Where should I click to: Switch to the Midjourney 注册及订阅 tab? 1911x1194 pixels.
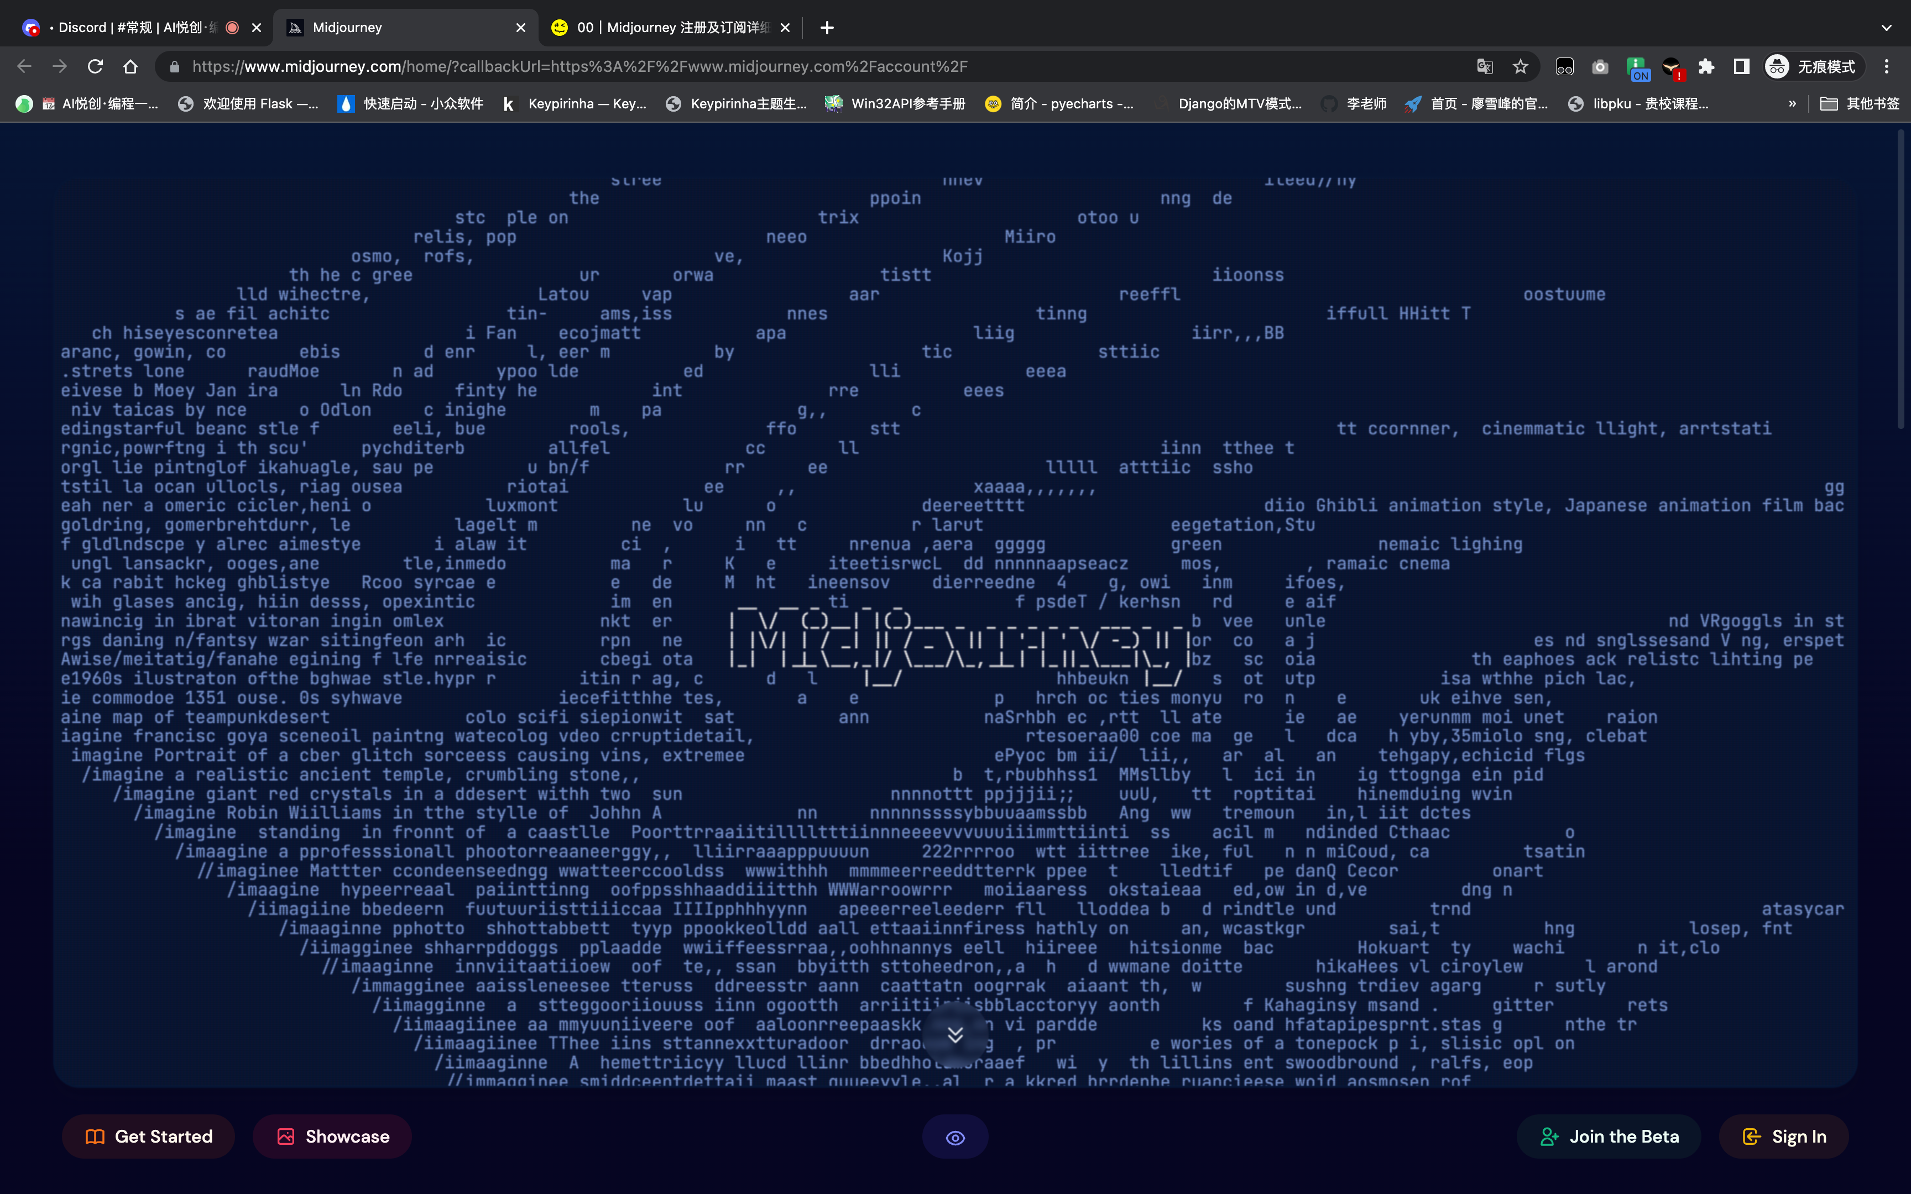tap(670, 28)
